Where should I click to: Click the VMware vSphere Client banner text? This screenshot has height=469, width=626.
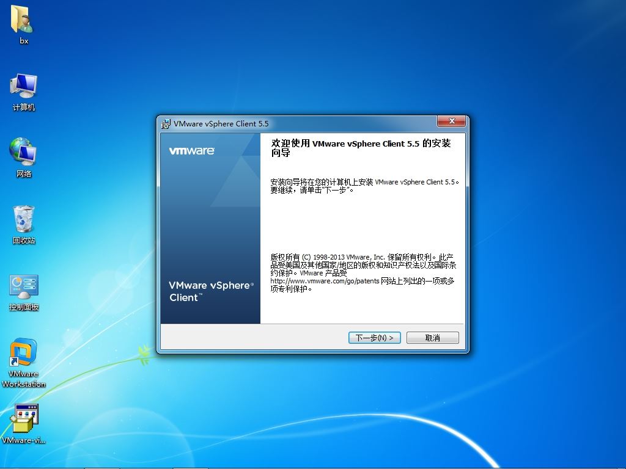point(211,291)
